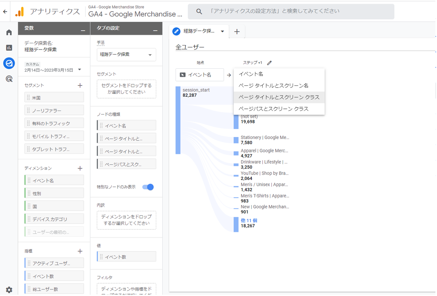The height and width of the screenshot is (296, 437).
Task: Select the デバイス カテゴリ dimension chip
Action: tap(54, 219)
